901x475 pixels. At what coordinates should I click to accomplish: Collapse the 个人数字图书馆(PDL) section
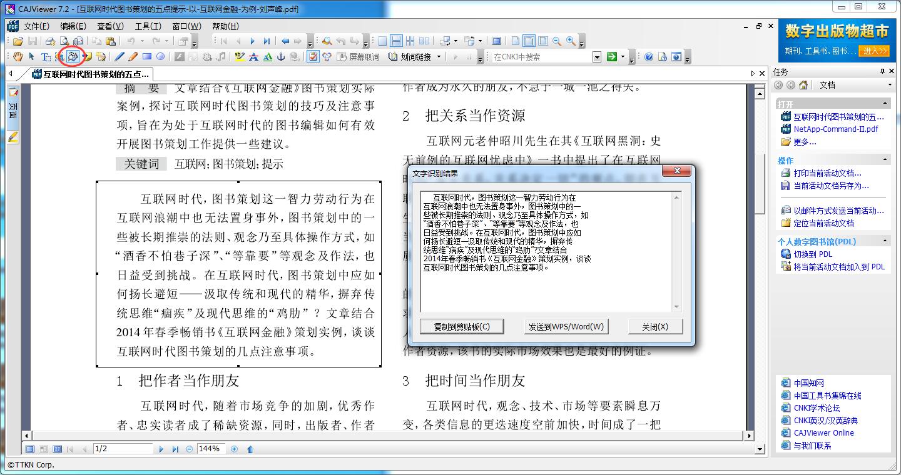coord(886,241)
